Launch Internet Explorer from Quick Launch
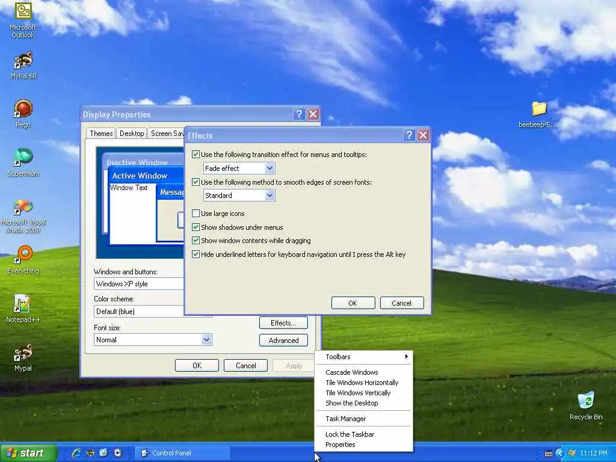Viewport: 616px width, 462px height. 76,453
